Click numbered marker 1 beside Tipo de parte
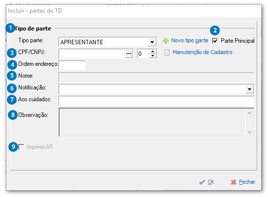The width and height of the screenshot is (268, 197). click(10, 28)
